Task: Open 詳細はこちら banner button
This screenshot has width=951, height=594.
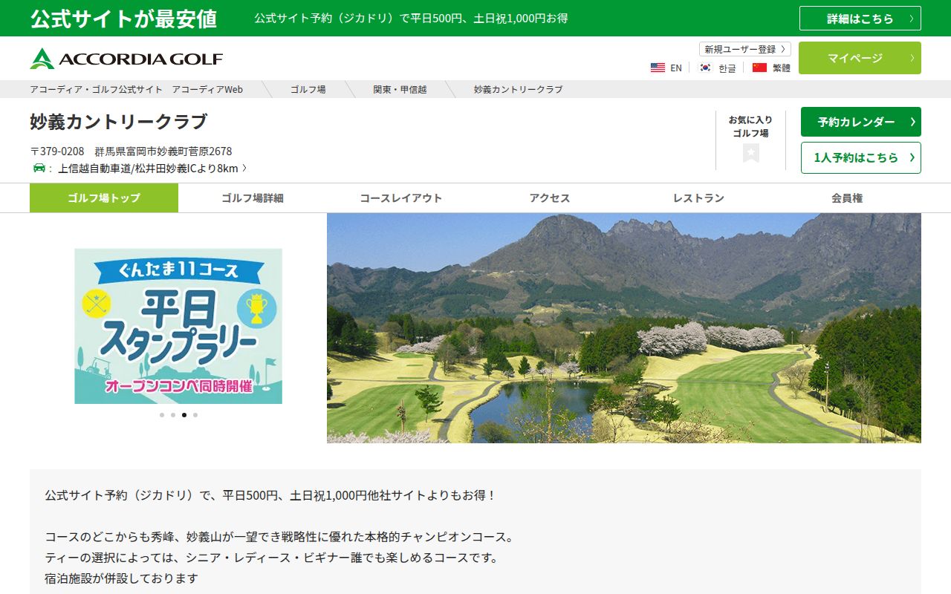Action: pyautogui.click(x=860, y=19)
